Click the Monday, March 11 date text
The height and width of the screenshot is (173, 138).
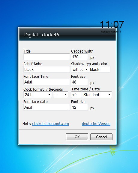click(x=111, y=32)
